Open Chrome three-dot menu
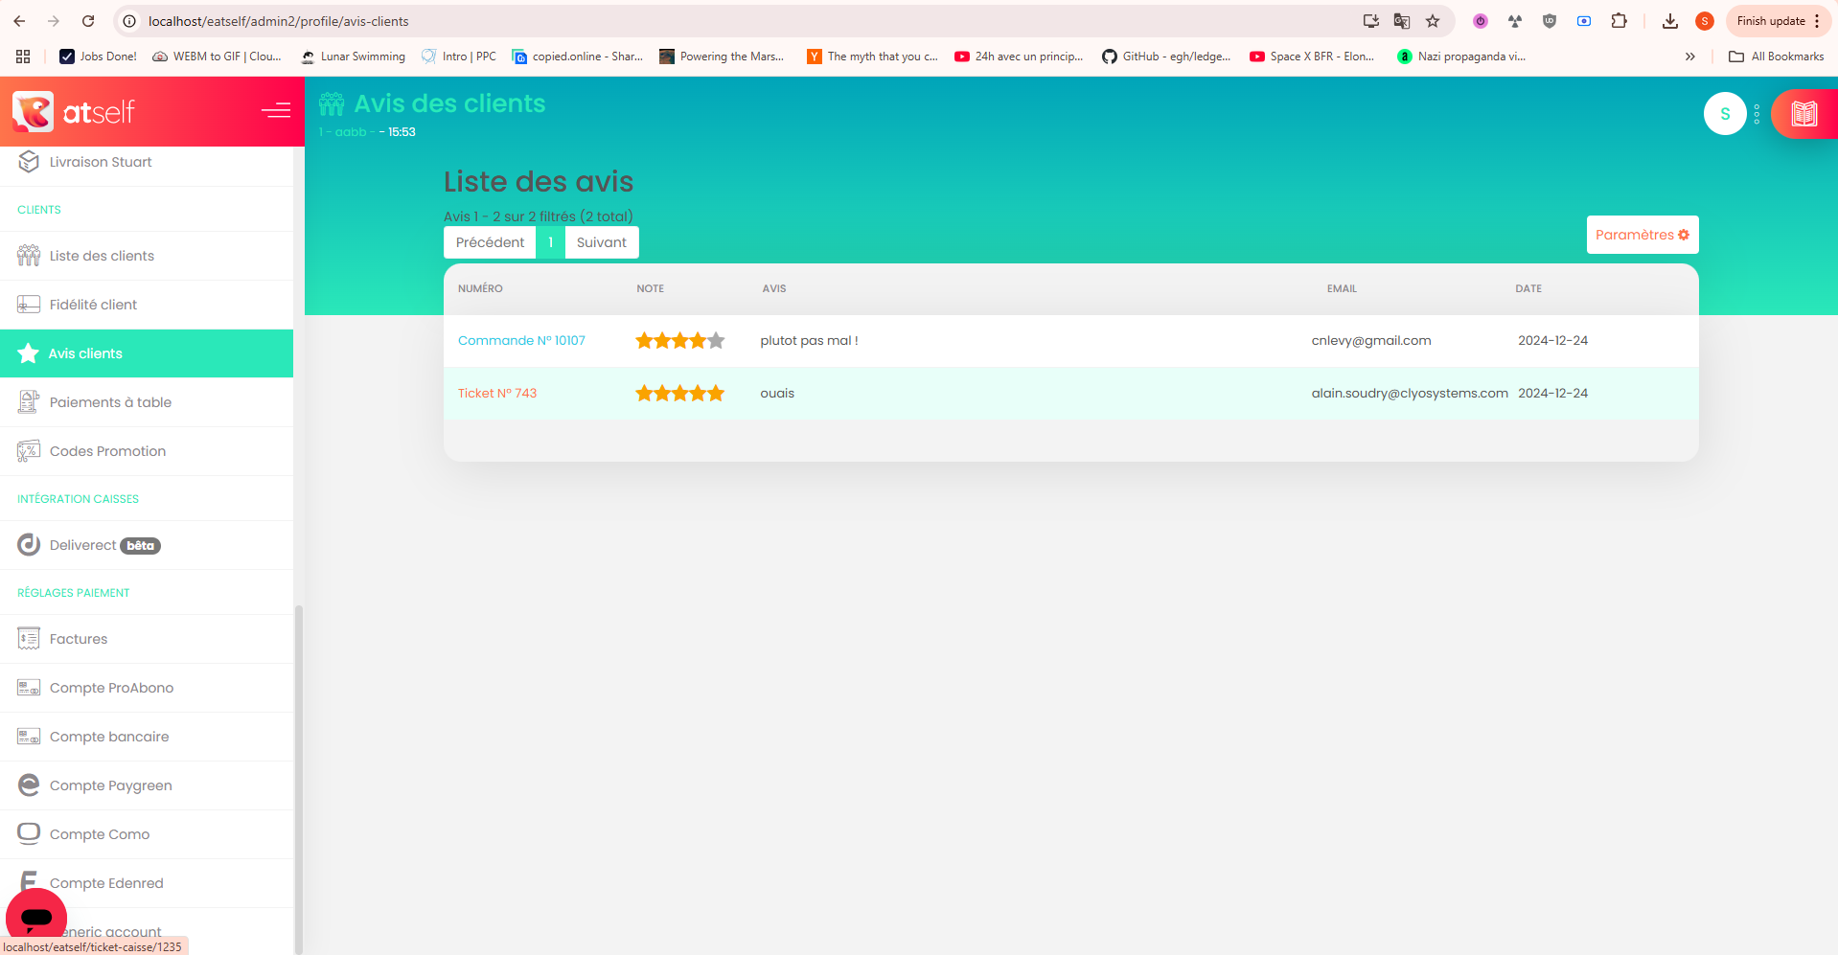The image size is (1838, 955). click(x=1817, y=21)
